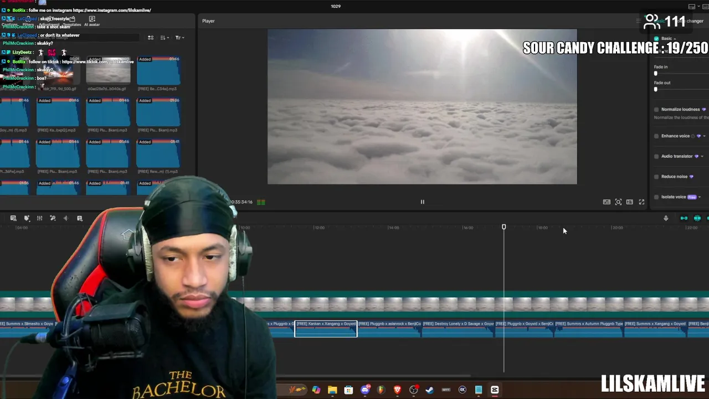Select the 60ad28e7d clouds gif thumbnail
The width and height of the screenshot is (709, 399).
click(x=108, y=69)
